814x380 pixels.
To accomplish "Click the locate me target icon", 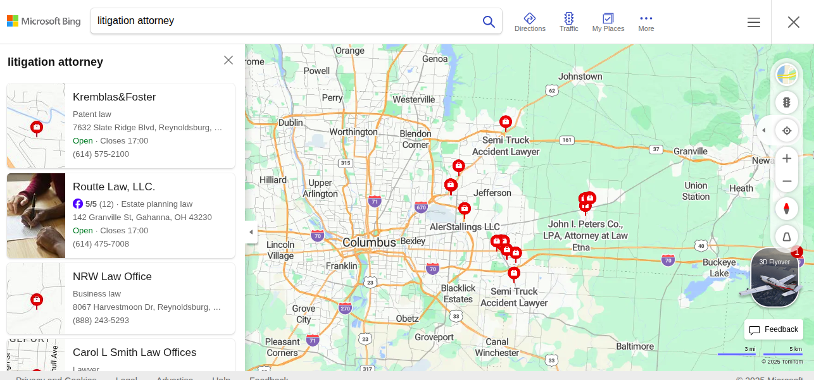I will (x=787, y=131).
